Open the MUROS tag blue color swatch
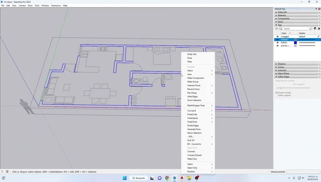Image resolution: width=321 pixels, height=182 pixels. pyautogui.click(x=295, y=43)
